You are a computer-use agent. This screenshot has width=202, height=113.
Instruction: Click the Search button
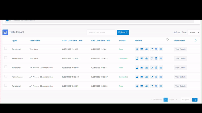click(123, 32)
